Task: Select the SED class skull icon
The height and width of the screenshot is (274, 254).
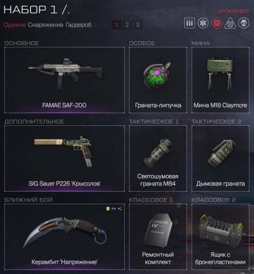Action: (x=244, y=23)
